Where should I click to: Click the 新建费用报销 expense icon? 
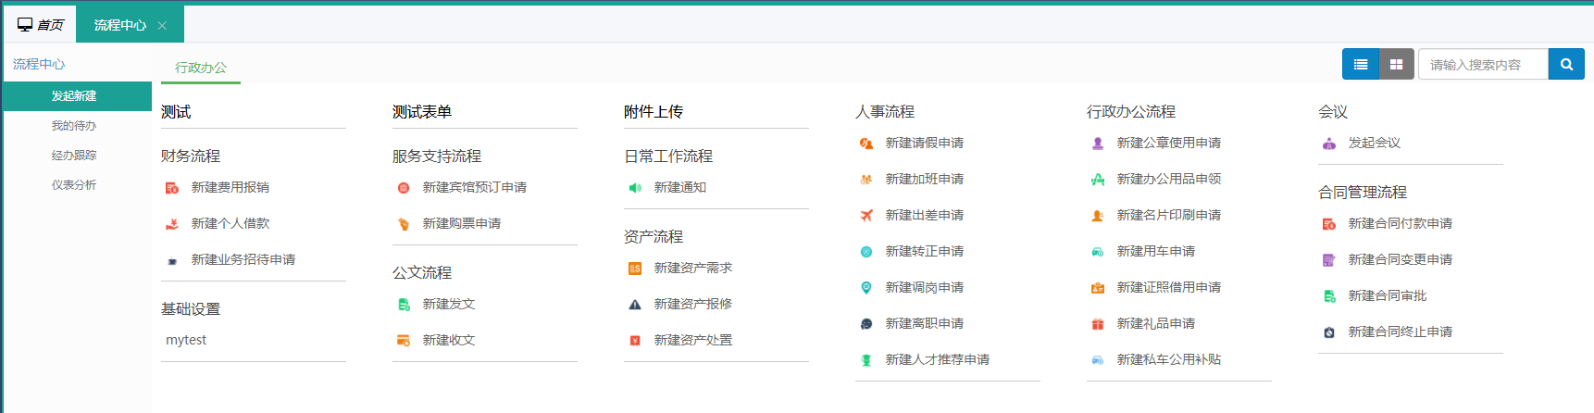(x=172, y=188)
